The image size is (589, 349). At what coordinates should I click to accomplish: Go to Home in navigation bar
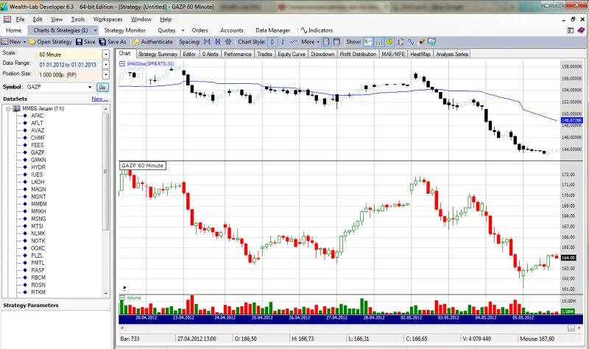click(x=13, y=30)
